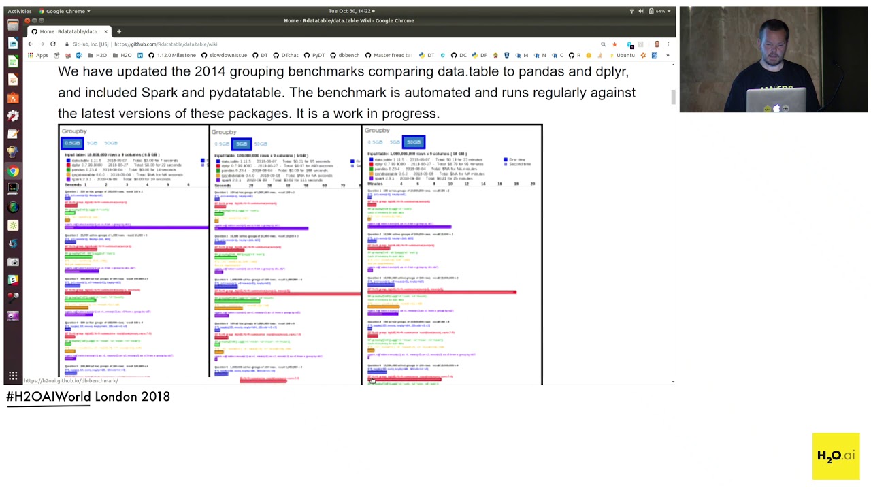Open the Ubuntu bookmark folder

click(x=621, y=55)
